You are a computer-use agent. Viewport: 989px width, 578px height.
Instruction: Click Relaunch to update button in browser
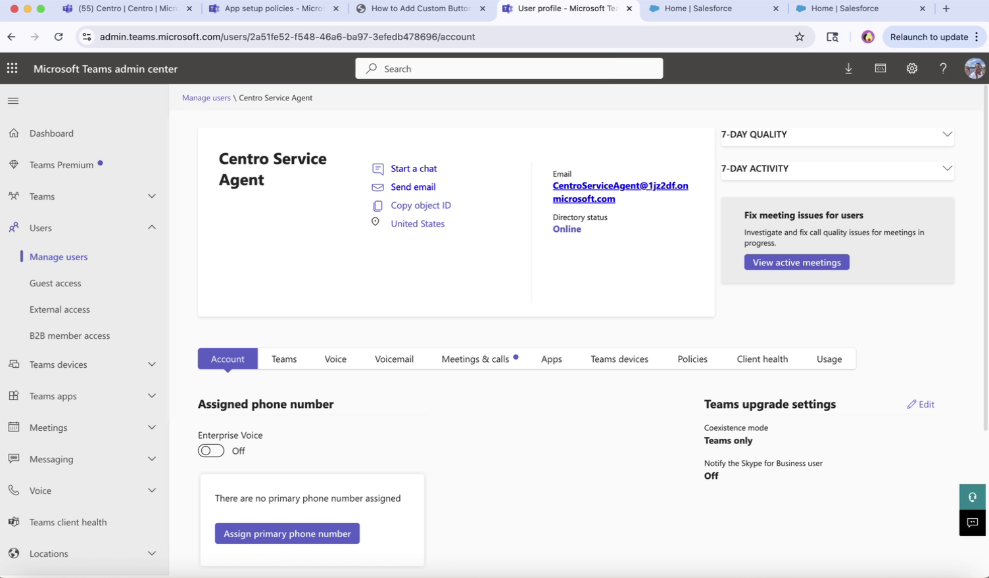pos(933,37)
